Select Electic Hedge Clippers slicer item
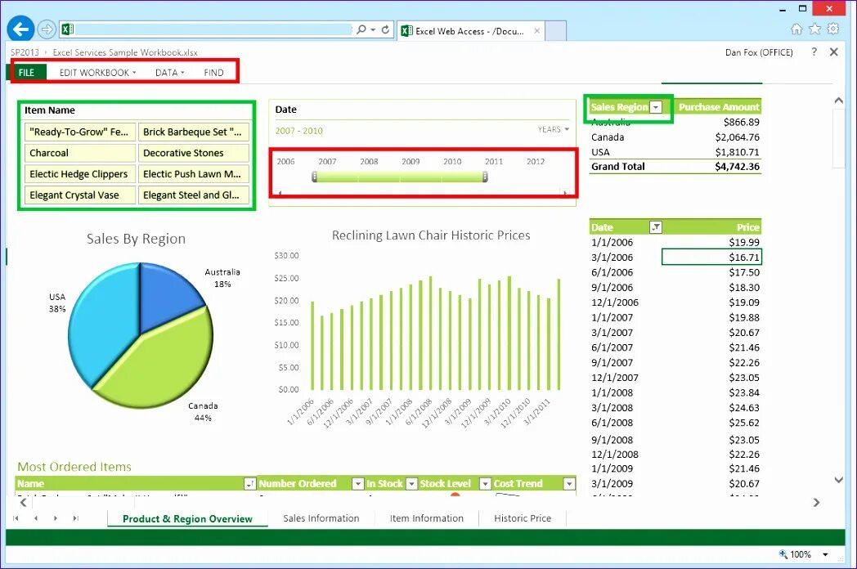 tap(80, 174)
